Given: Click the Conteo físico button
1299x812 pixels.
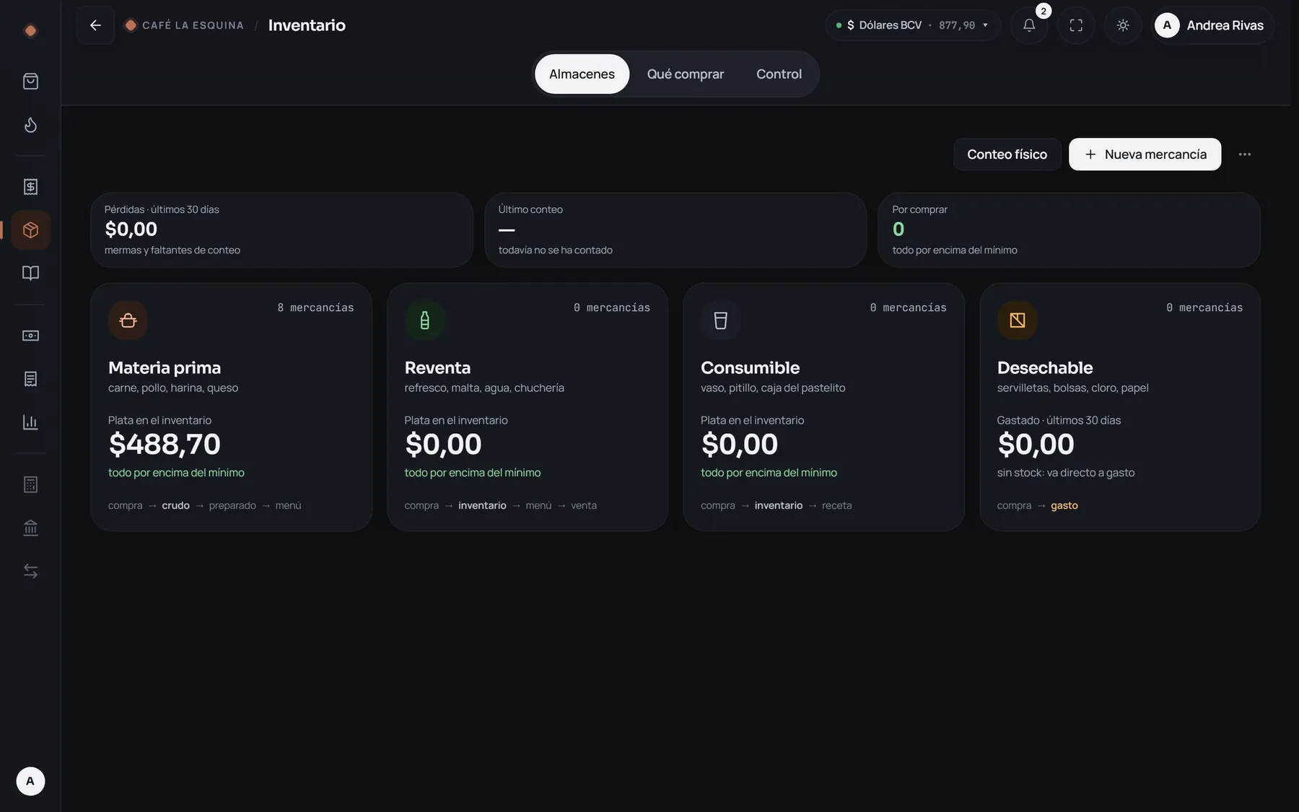Looking at the screenshot, I should point(1007,154).
